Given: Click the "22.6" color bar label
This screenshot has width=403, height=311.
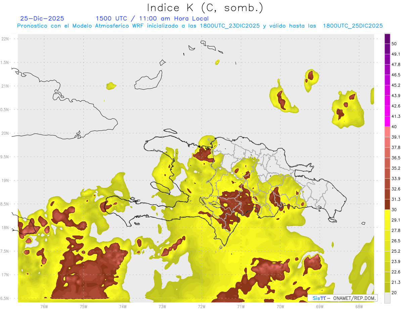Looking at the screenshot, I should click(x=396, y=272).
